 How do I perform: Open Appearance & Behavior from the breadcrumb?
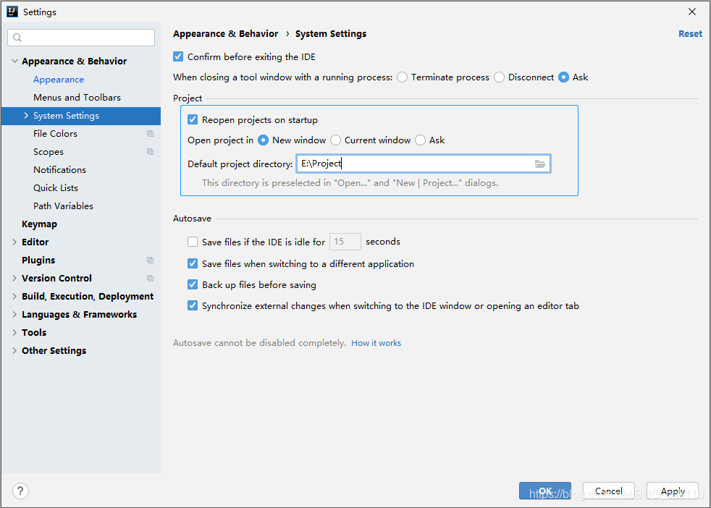tap(224, 33)
